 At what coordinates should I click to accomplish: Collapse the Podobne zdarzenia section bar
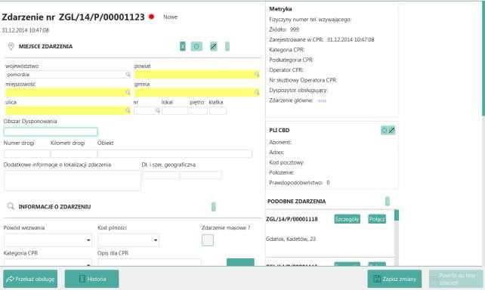[388, 202]
